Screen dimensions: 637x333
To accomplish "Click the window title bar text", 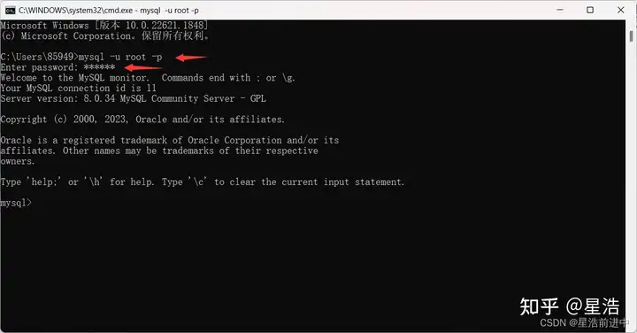I will point(109,10).
